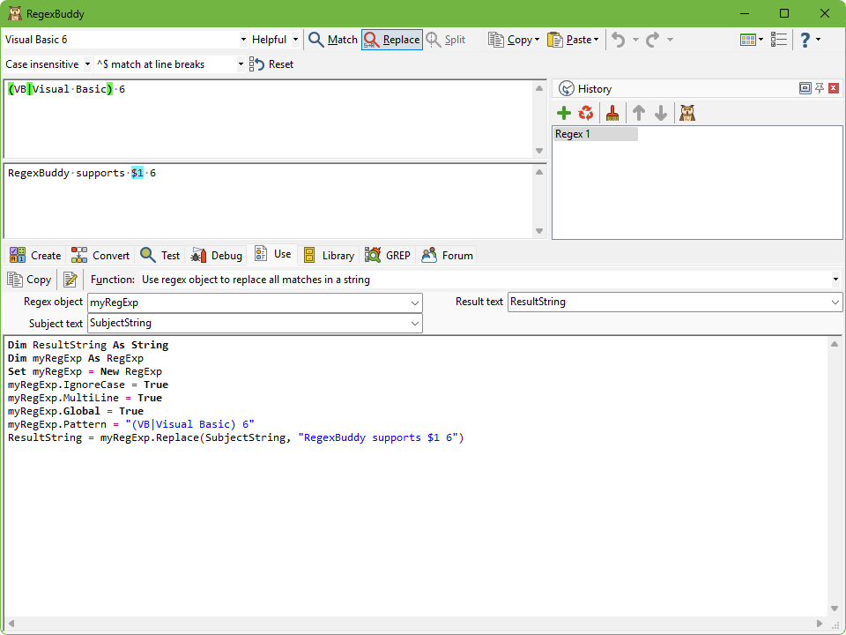Screen dimensions: 846x635
Task: Open the Library tab
Action: [x=329, y=256]
